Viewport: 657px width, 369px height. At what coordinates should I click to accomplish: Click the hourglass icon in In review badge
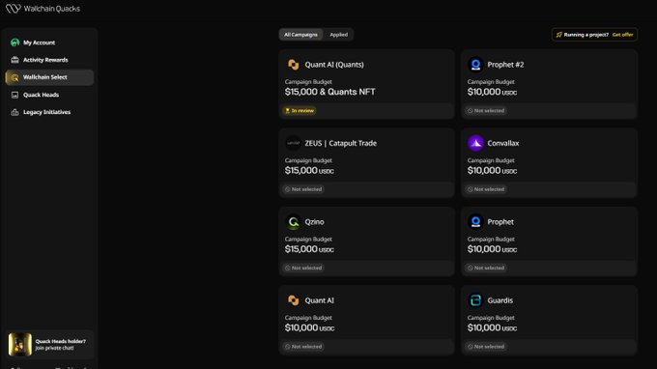(288, 110)
